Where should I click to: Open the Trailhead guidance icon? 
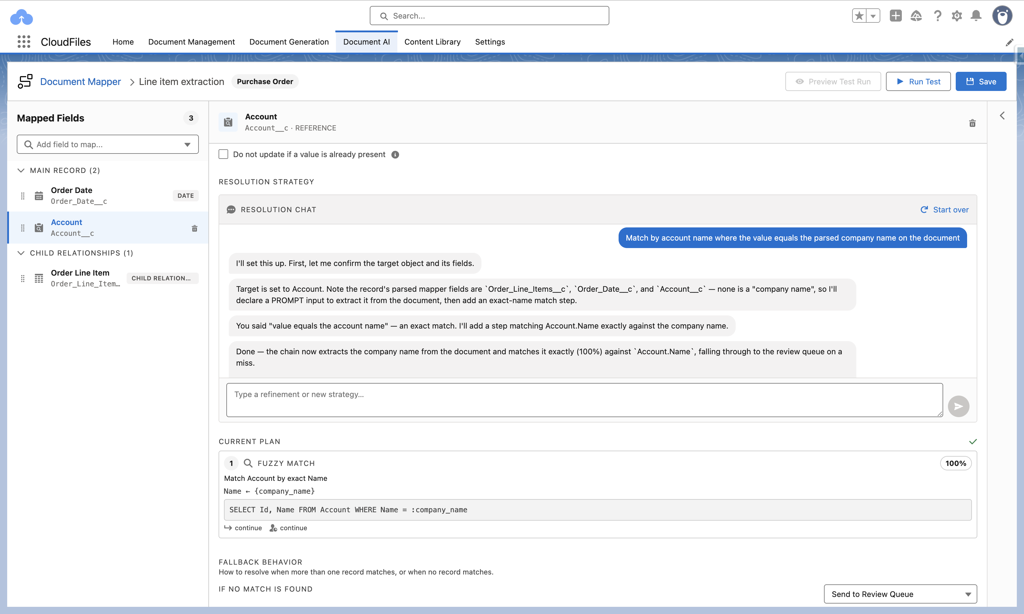coord(916,16)
